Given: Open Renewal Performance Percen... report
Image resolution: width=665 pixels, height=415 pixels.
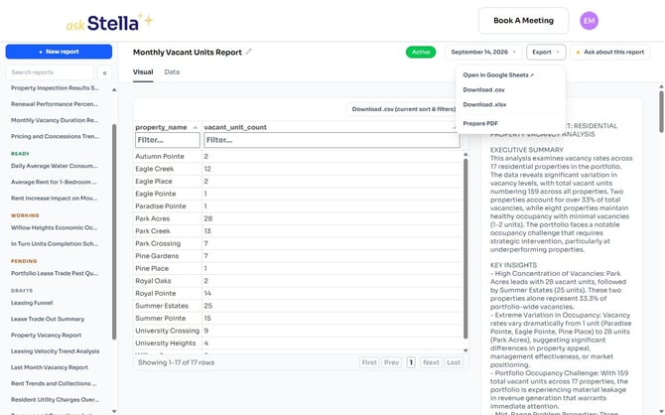Looking at the screenshot, I should click(55, 104).
